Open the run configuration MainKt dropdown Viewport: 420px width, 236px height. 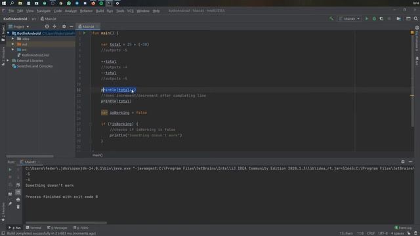[x=350, y=19]
